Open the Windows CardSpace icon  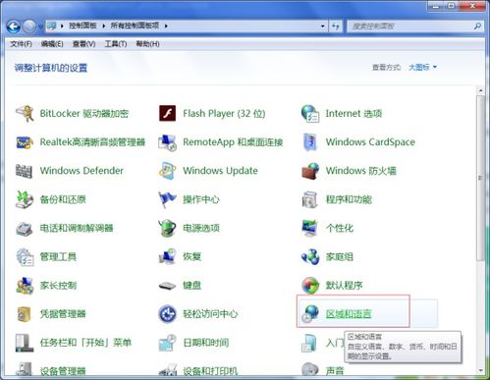[310, 142]
